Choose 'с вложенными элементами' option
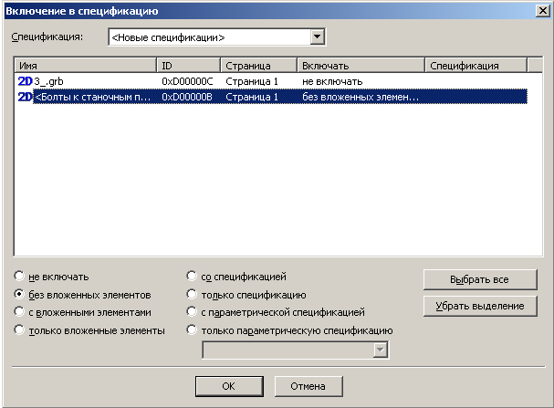The width and height of the screenshot is (554, 408). point(19,311)
